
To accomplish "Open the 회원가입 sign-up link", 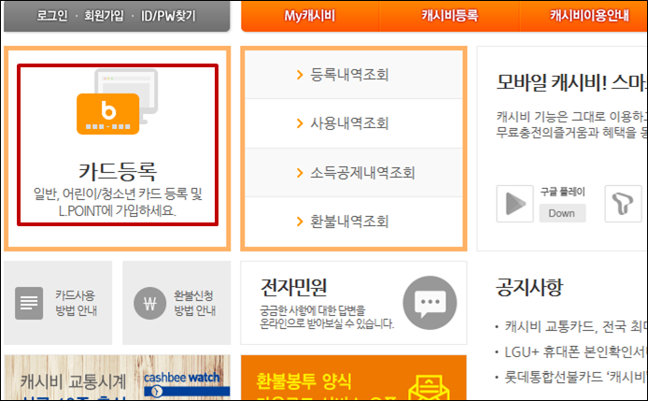I will pyautogui.click(x=104, y=16).
